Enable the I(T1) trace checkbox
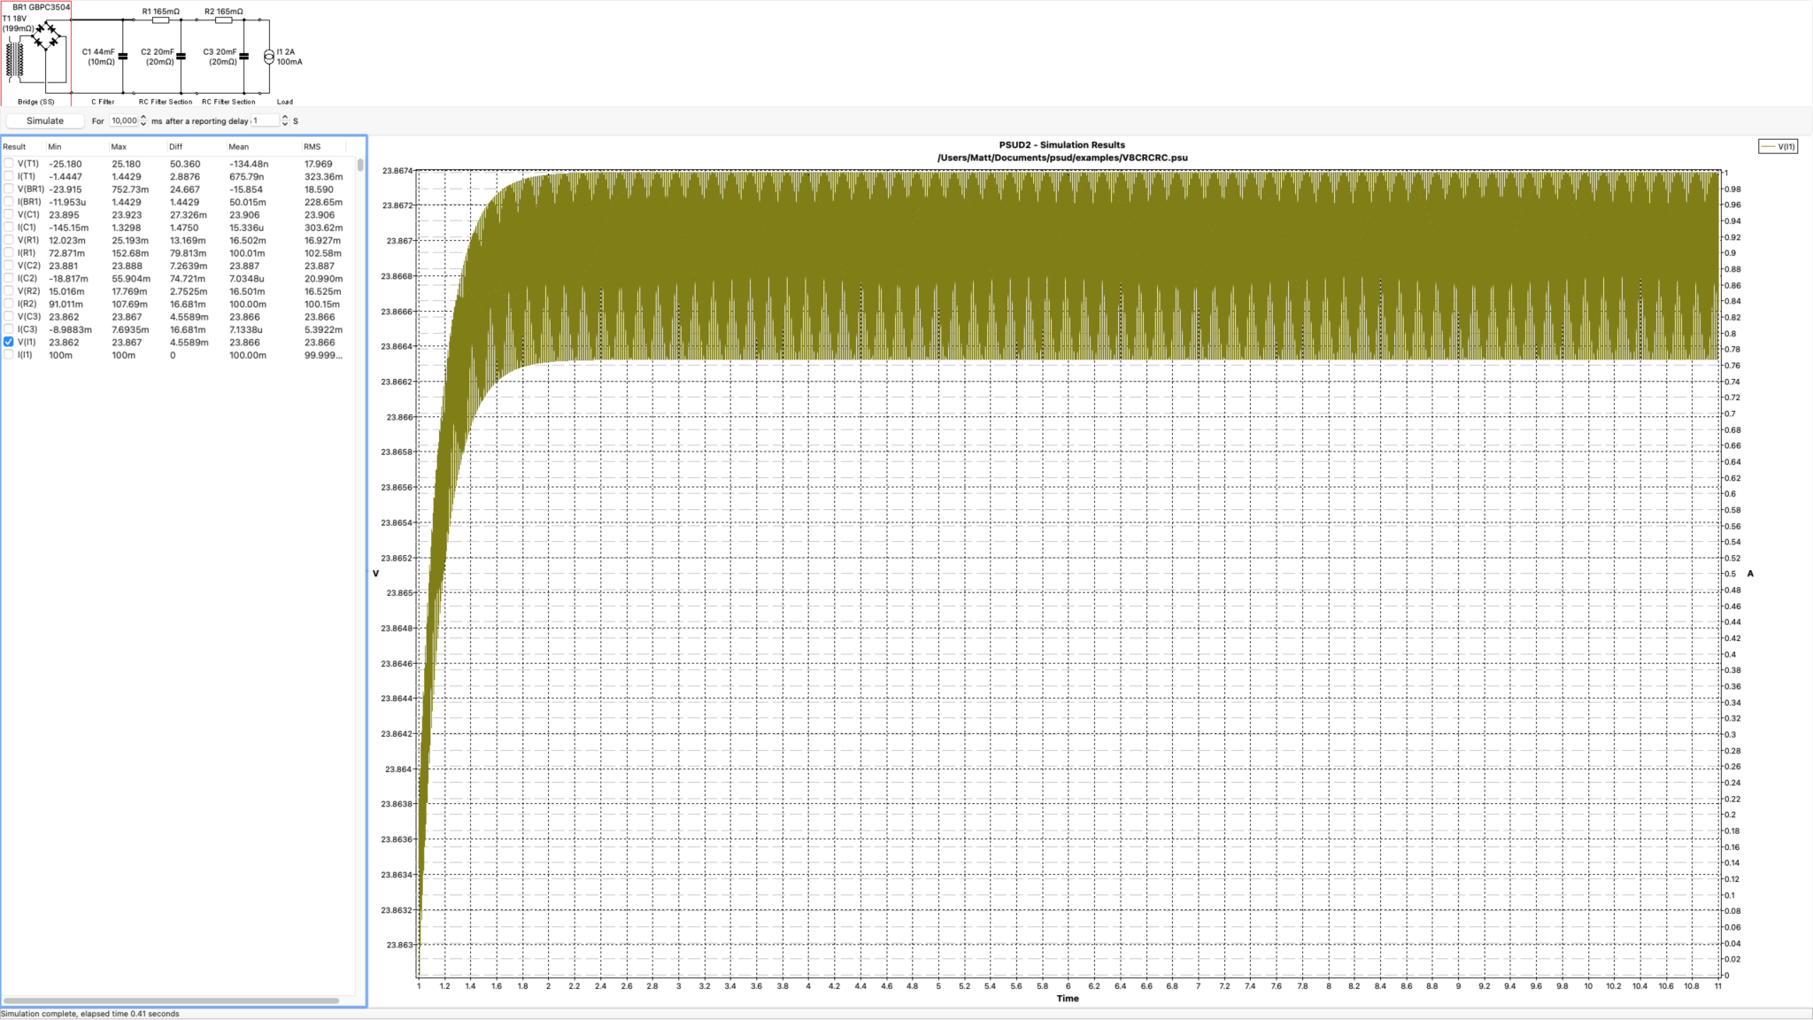Image resolution: width=1813 pixels, height=1020 pixels. click(x=9, y=176)
